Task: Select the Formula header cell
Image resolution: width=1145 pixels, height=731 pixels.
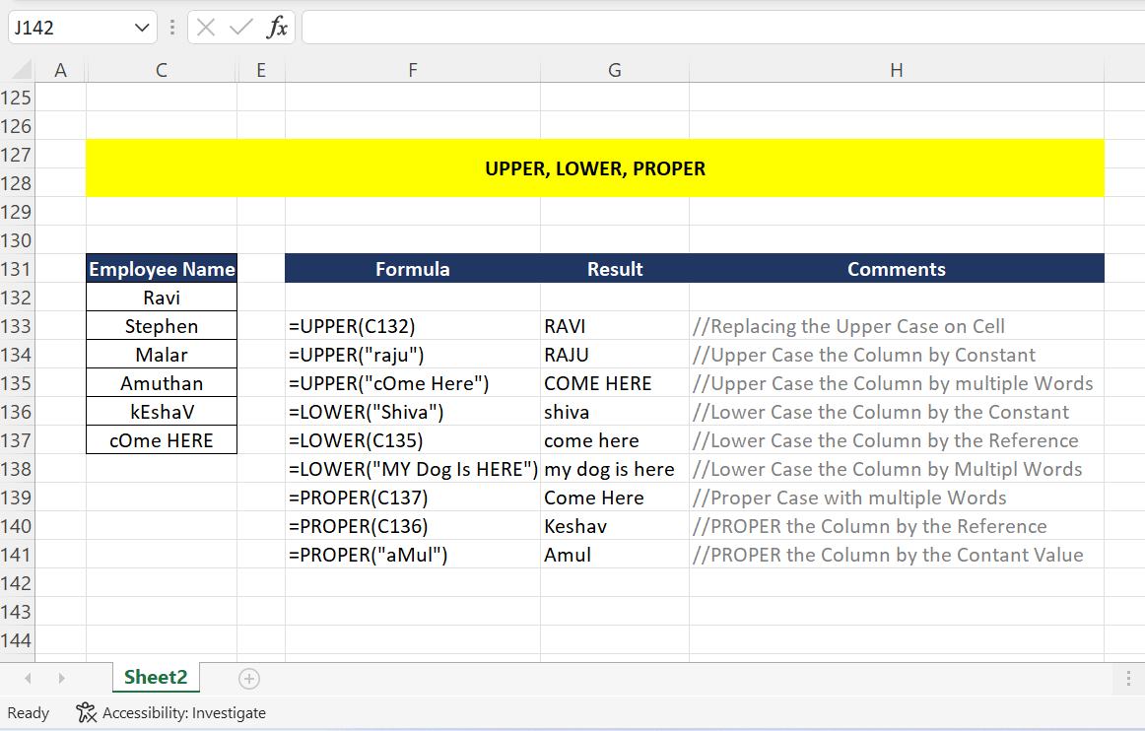Action: [413, 269]
